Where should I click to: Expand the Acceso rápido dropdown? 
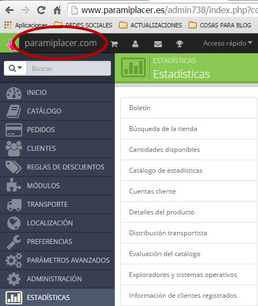click(x=227, y=43)
